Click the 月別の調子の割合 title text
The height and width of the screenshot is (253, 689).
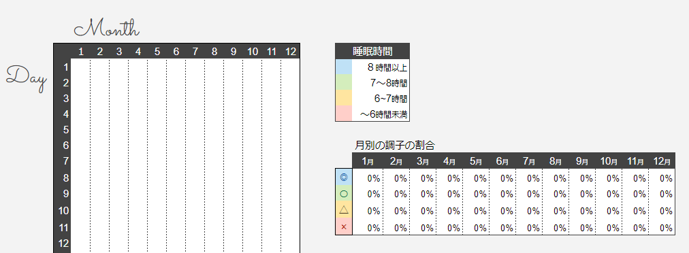point(394,145)
